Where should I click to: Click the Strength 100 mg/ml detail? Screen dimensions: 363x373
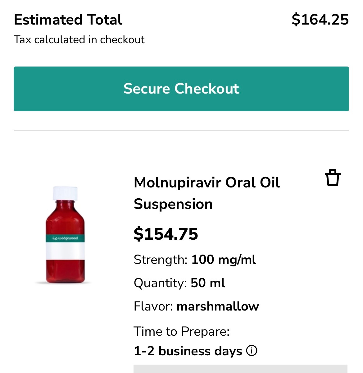click(195, 260)
